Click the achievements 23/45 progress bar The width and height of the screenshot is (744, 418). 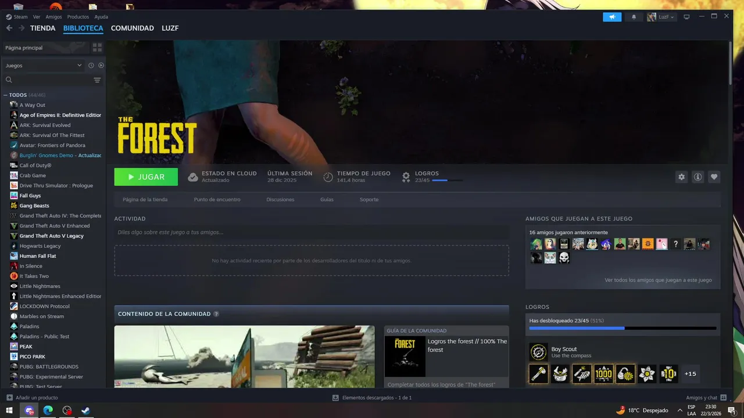tap(623, 328)
